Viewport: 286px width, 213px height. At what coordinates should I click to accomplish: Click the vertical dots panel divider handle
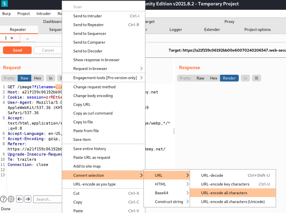click(x=174, y=131)
